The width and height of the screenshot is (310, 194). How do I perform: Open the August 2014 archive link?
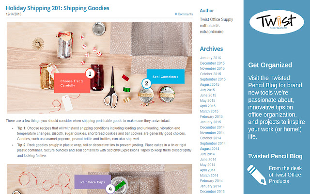pyautogui.click(x=210, y=149)
